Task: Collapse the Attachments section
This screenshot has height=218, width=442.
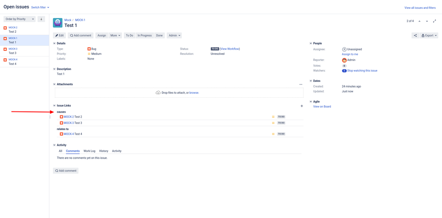Action: pyautogui.click(x=54, y=84)
